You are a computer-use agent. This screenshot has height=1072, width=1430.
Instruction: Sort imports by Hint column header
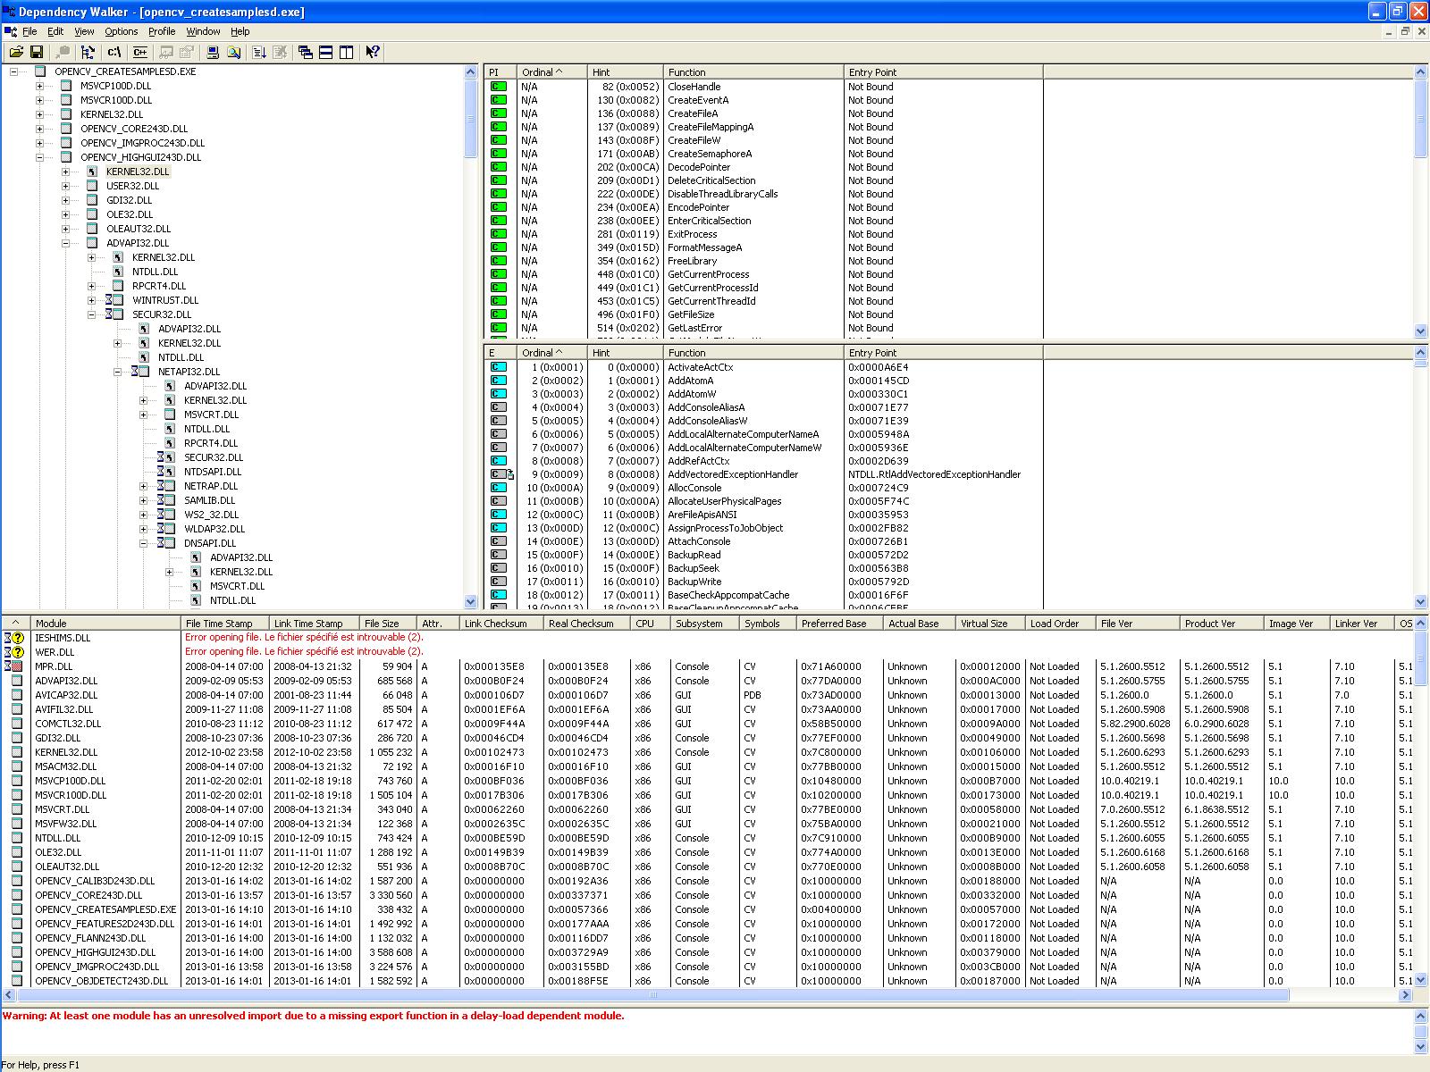(x=625, y=72)
